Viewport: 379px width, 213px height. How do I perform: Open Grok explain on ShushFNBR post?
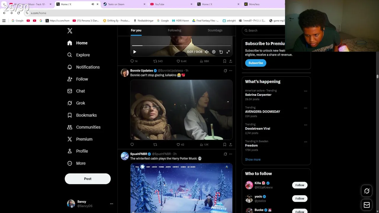click(225, 154)
